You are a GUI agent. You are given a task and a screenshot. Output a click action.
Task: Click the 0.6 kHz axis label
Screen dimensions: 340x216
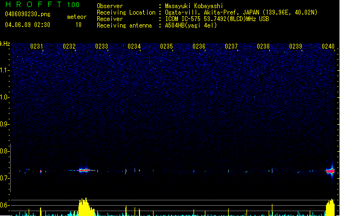tap(4, 205)
